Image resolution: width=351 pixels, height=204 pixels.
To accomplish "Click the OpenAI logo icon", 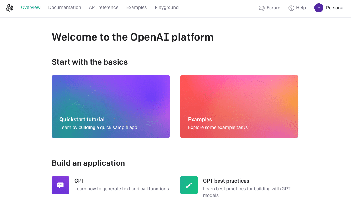I will [9, 8].
